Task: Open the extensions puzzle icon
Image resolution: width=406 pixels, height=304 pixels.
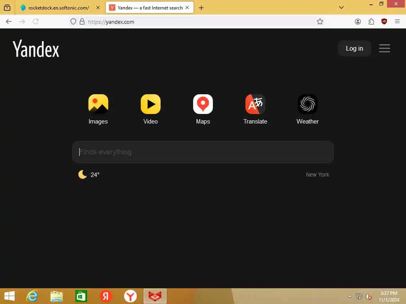Action: click(x=371, y=21)
